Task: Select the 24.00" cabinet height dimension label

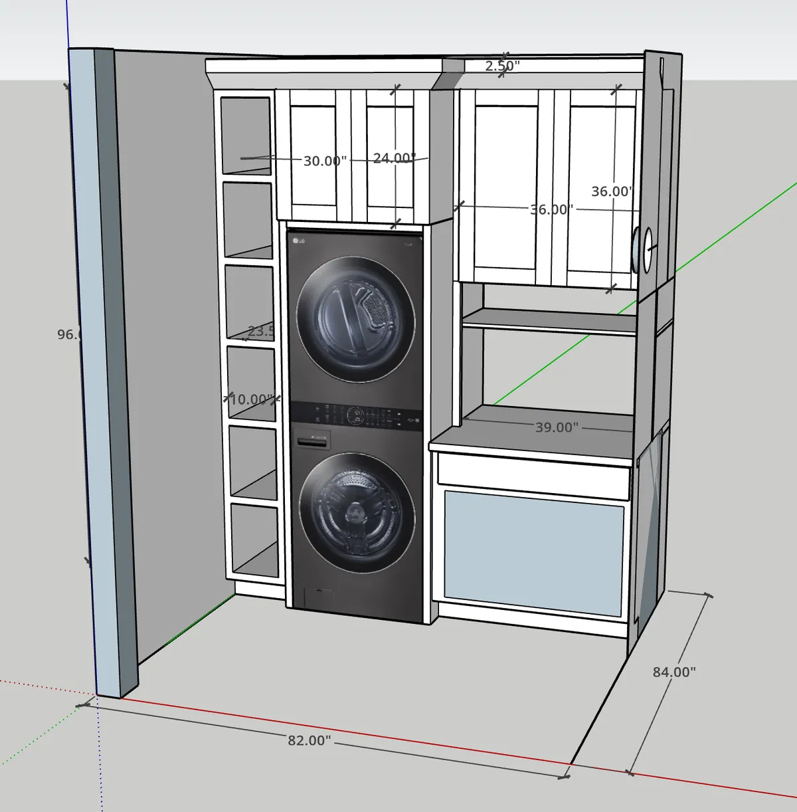Action: [394, 158]
